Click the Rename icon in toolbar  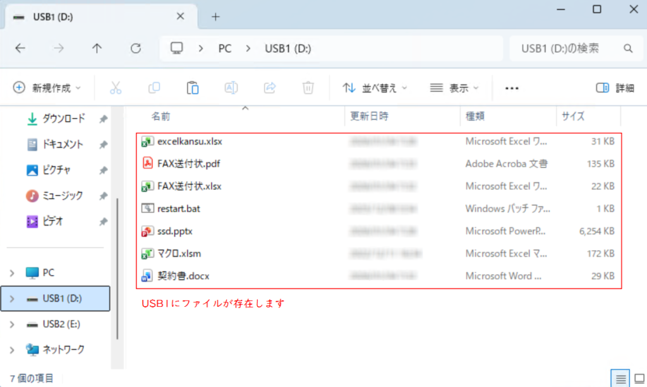click(231, 88)
